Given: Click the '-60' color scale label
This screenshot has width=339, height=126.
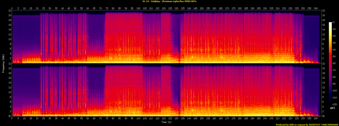Looking at the screenshot, I should point(334,64).
